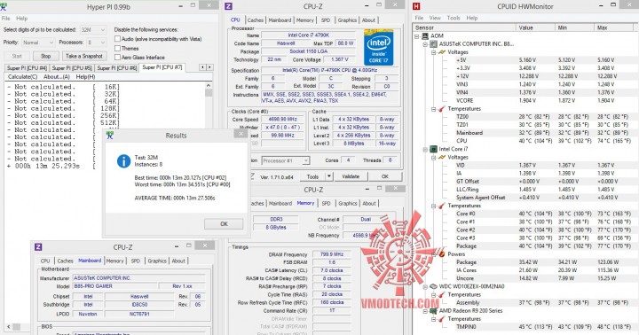639x335 pixels.
Task: Open the Tools menu in HWMonitor
Action: 454,18
